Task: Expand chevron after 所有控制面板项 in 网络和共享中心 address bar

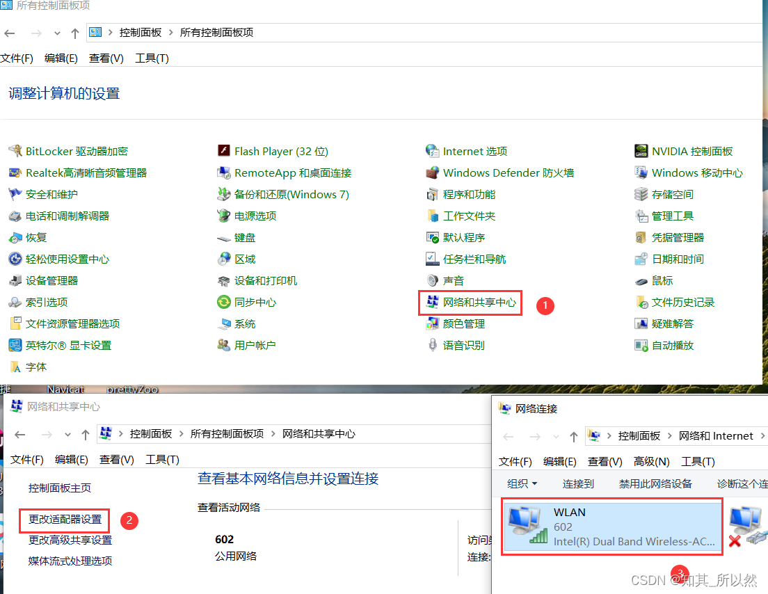Action: (x=273, y=434)
